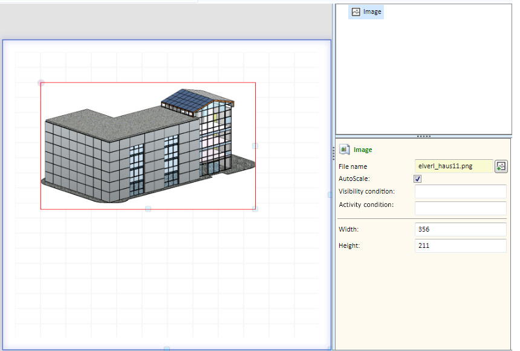Click the building image on the canvas

(x=148, y=146)
